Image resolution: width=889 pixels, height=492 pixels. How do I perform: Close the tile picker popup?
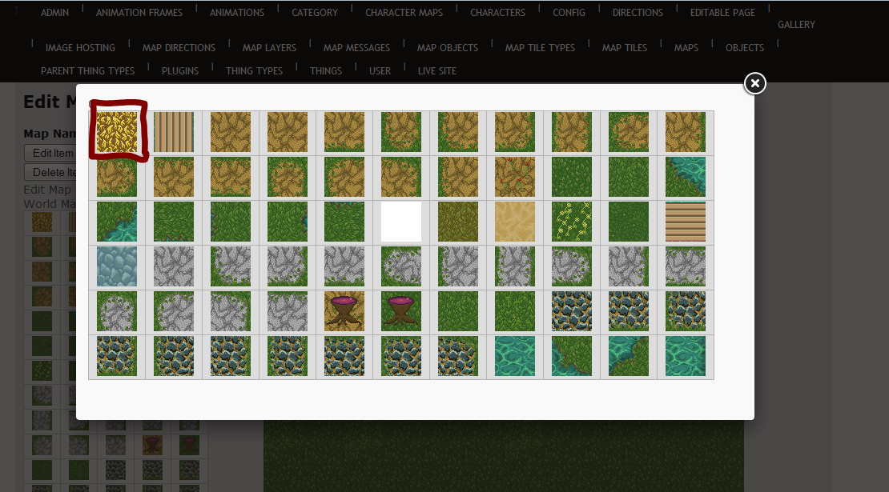(x=754, y=83)
